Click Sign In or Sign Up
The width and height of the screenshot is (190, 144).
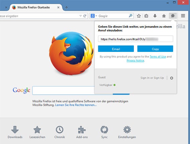[x=152, y=78]
